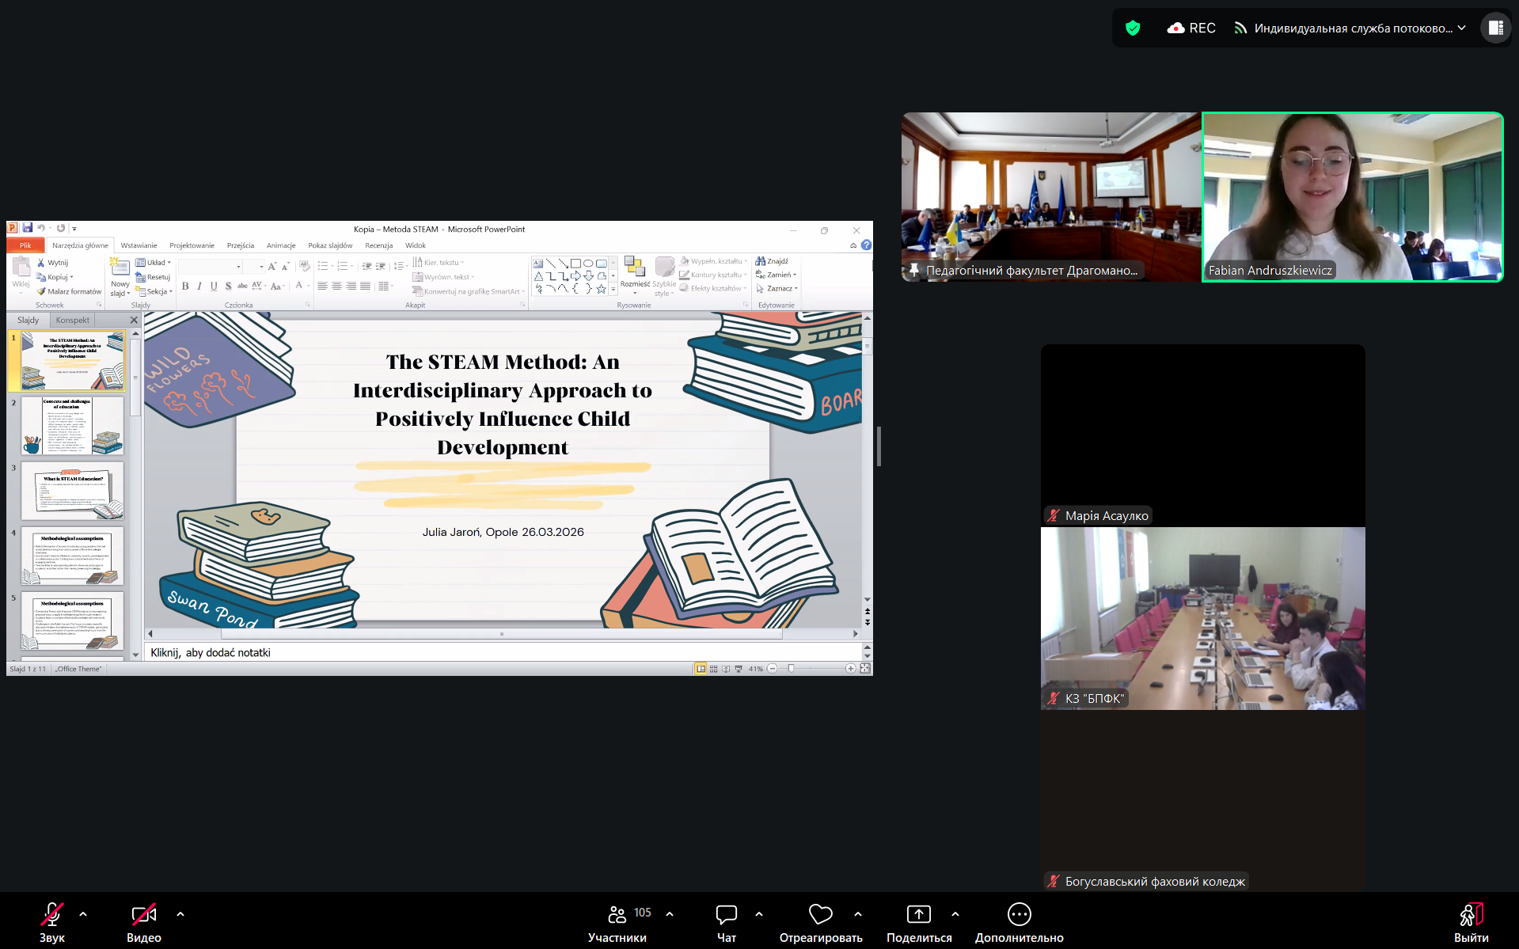
Task: Expand the live streaming service dropdown
Action: (1461, 28)
